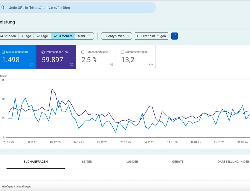Click the help icon on Durchschnittliche CTR card
The image size is (250, 191).
coord(111,64)
